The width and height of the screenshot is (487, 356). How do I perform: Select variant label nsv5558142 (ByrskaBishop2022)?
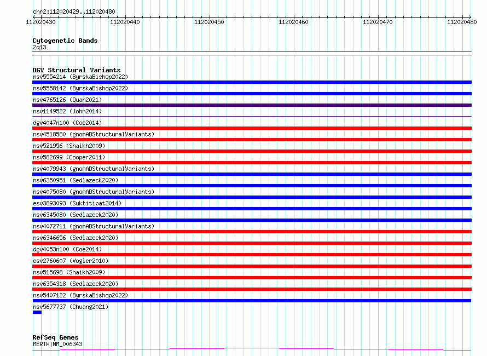[x=80, y=88]
